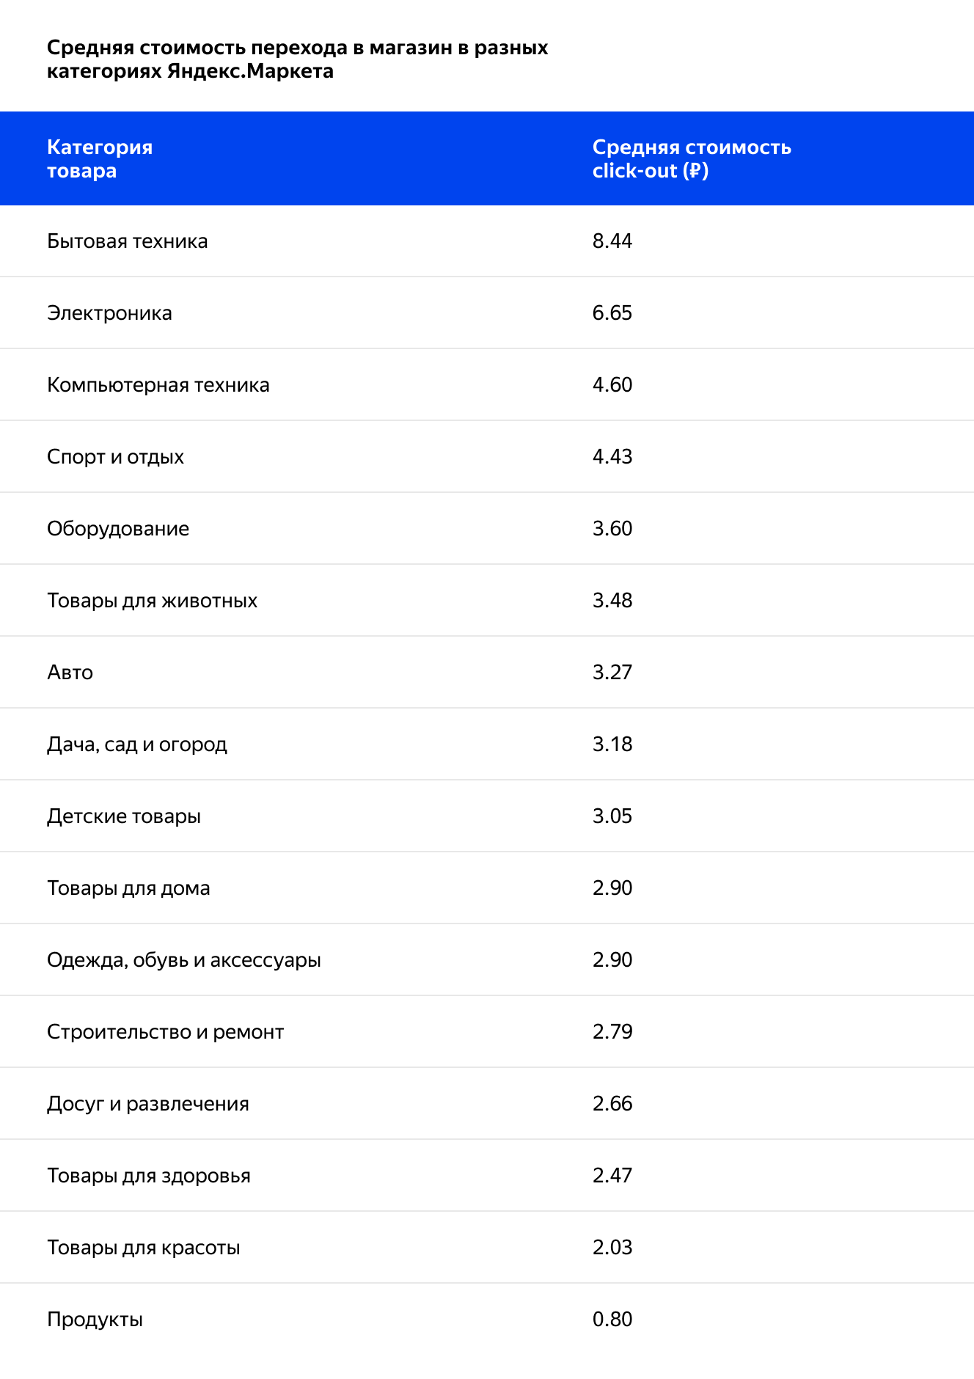Click the 8.44 cost value
Viewport: 974px width, 1379px height.
pyautogui.click(x=612, y=241)
